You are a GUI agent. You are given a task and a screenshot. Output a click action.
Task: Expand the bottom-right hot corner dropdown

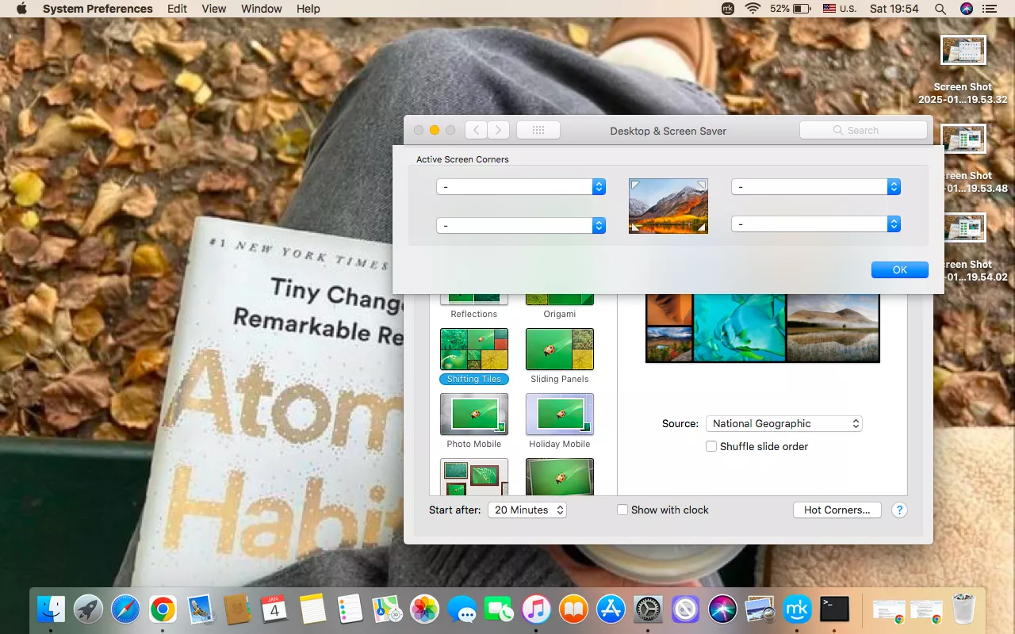point(815,225)
